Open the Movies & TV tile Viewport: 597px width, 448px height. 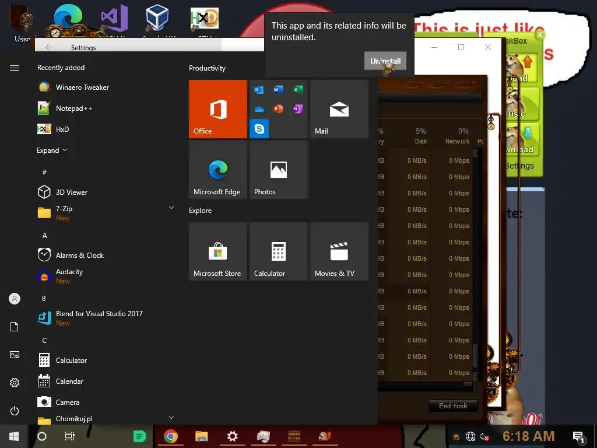tap(339, 251)
